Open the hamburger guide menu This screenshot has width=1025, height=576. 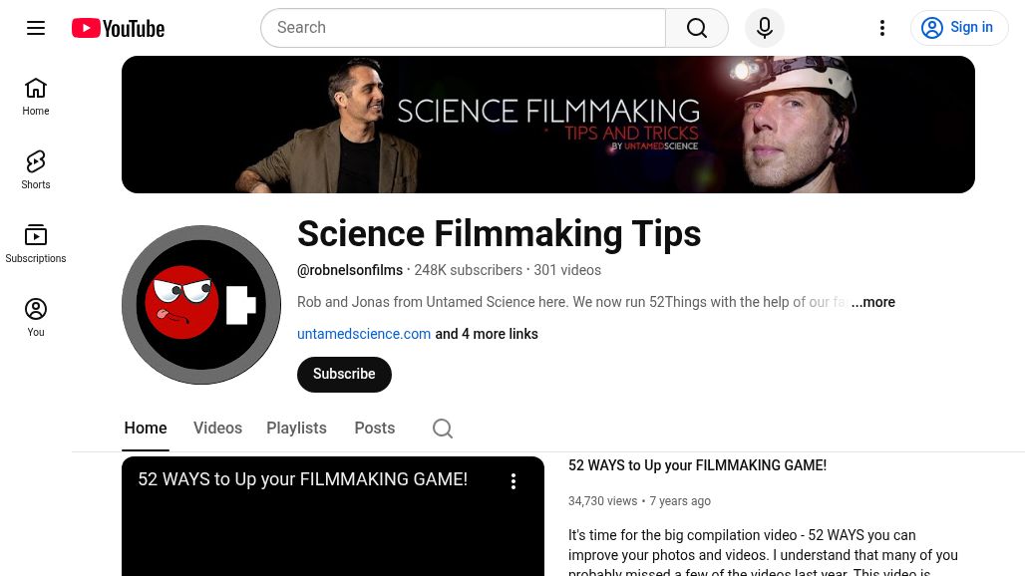point(36,28)
